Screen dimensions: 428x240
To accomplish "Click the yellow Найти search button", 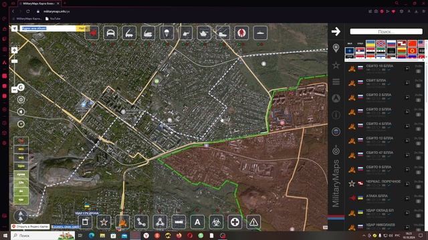I will pyautogui.click(x=83, y=28).
